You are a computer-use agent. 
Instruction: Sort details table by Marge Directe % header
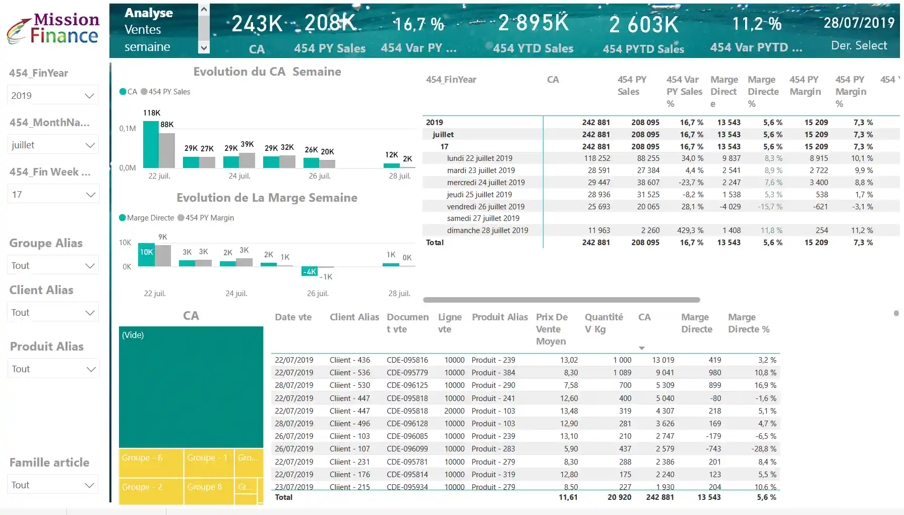[749, 323]
